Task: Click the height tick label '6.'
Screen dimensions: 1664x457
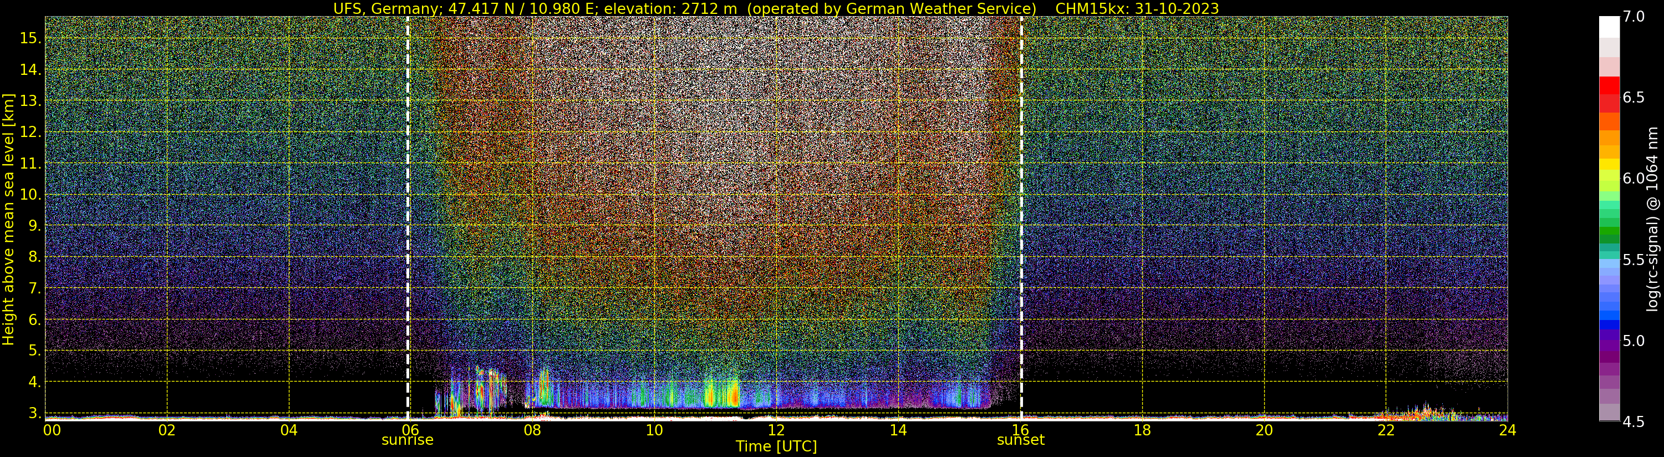Action: pyautogui.click(x=34, y=319)
